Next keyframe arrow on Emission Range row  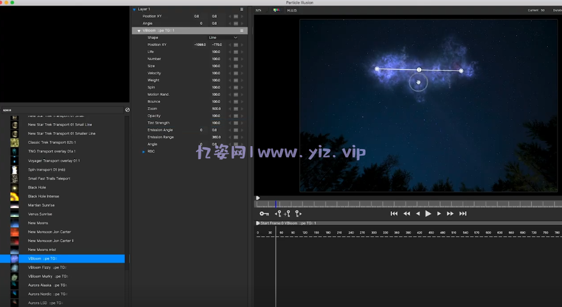242,137
